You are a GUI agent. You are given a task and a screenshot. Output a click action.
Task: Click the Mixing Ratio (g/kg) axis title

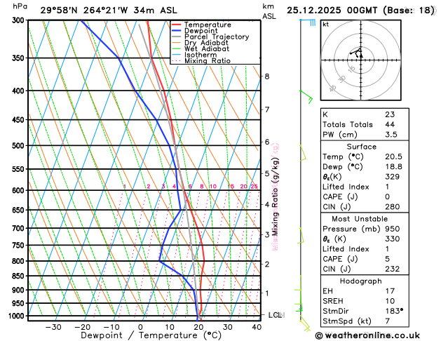click(x=276, y=196)
